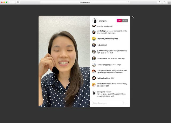
Task: Close the live video overlay
Action: click(133, 17)
